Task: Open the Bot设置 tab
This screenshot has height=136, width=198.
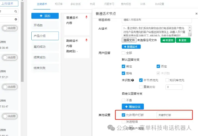Action: click(160, 4)
